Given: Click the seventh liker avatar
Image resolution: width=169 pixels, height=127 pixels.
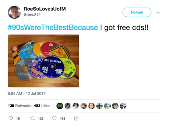Looking at the screenshot, I should pos(107,106).
